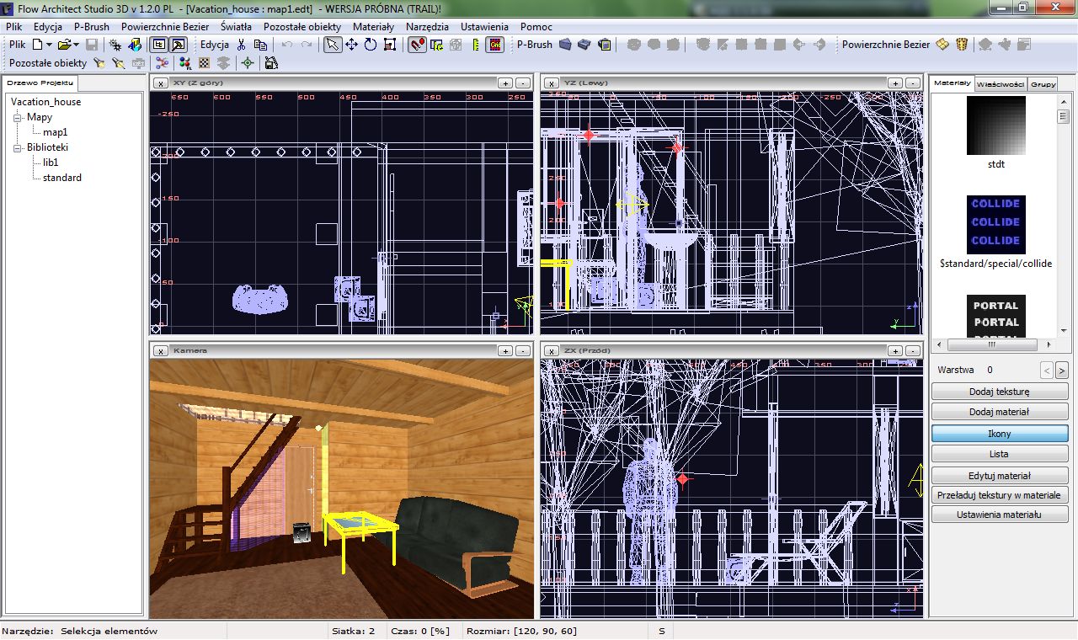Click the yellow Bezier patch icon
The width and height of the screenshot is (1078, 640).
pos(942,45)
